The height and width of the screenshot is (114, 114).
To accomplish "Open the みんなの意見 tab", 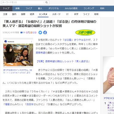I will tap(71, 8).
